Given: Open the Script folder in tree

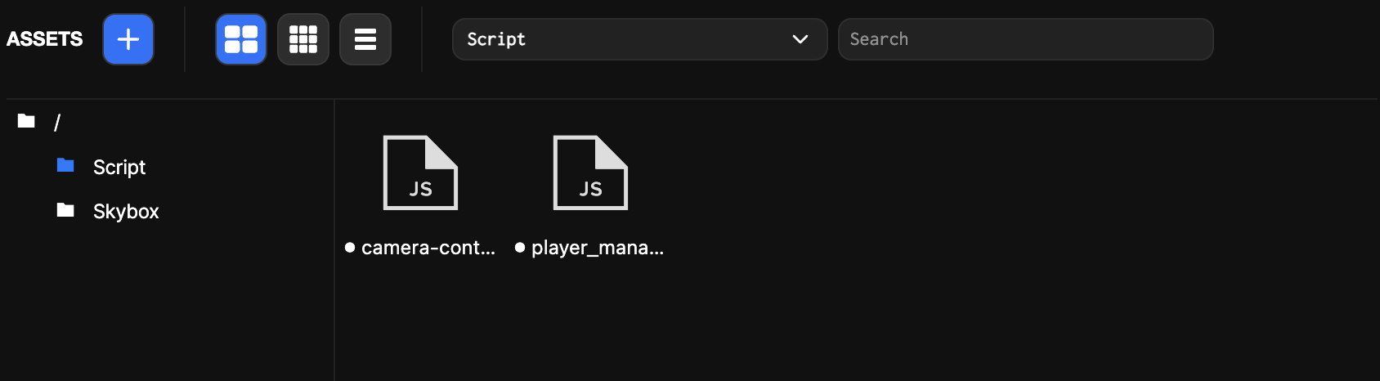Looking at the screenshot, I should coord(119,168).
